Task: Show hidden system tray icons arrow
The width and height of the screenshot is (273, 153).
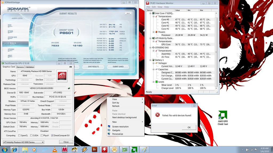Action: click(243, 150)
